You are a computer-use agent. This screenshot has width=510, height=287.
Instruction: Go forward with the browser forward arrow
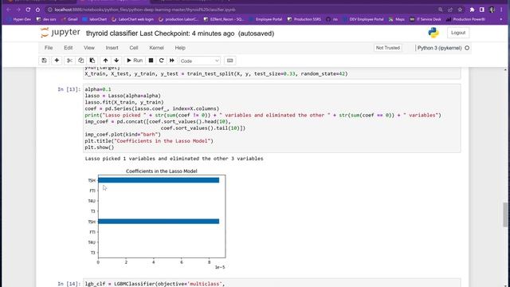tap(18, 10)
